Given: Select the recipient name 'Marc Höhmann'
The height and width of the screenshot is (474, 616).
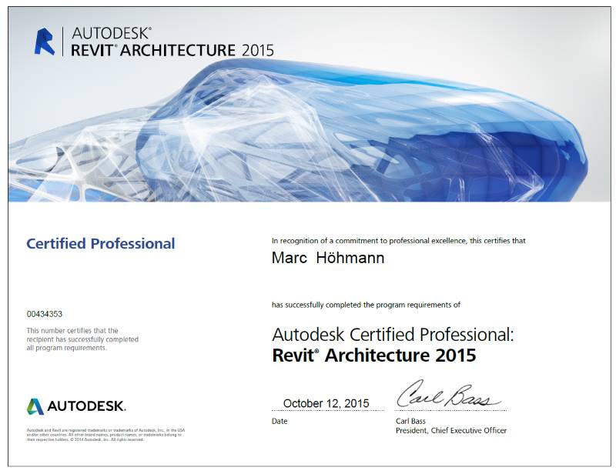Looking at the screenshot, I should 328,258.
